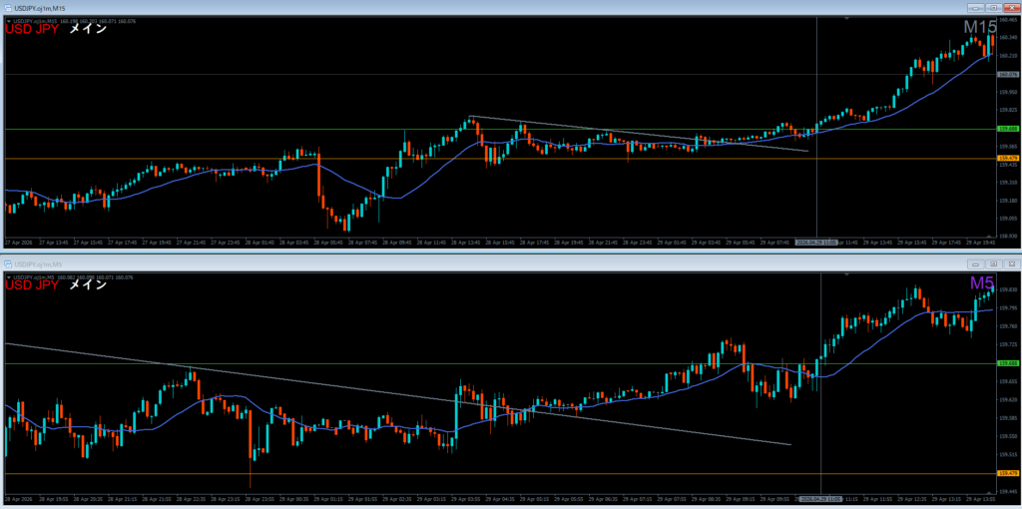The height and width of the screenshot is (509, 1022).
Task: Click the 160.465 price scale label in M15
Action: [x=1008, y=21]
